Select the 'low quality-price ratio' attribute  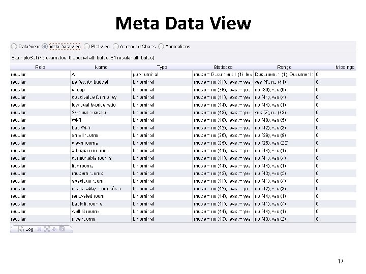pyautogui.click(x=94, y=105)
